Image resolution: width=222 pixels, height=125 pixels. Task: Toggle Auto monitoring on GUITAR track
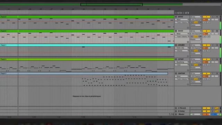click(x=196, y=79)
